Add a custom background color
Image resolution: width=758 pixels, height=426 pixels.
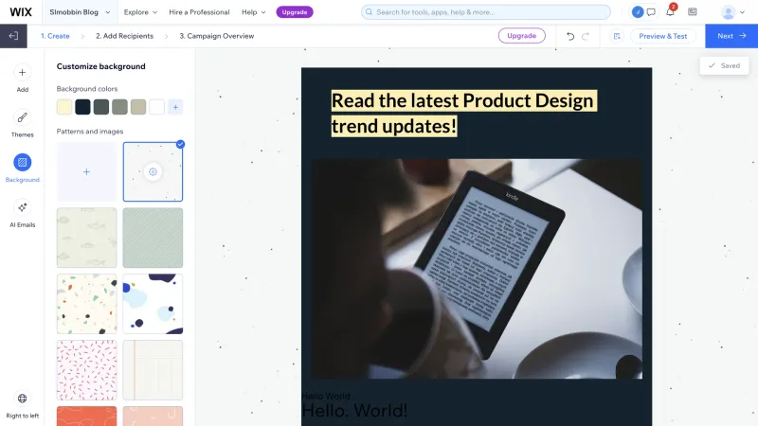point(175,107)
